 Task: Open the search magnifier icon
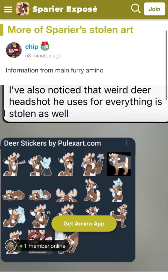pos(136,8)
